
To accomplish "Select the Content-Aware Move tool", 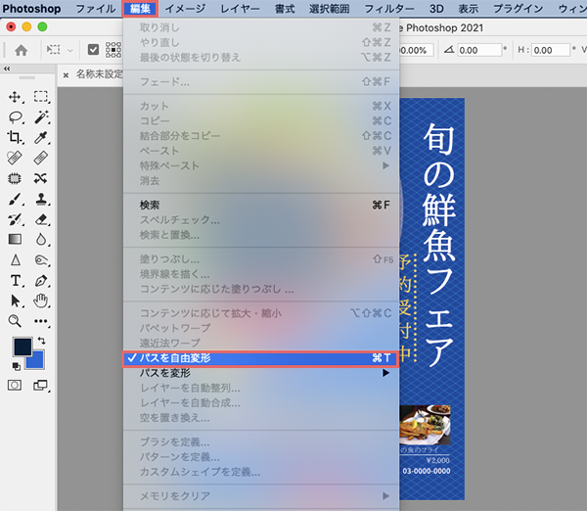I will pyautogui.click(x=41, y=178).
